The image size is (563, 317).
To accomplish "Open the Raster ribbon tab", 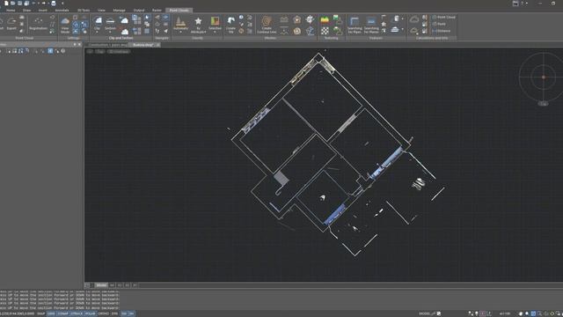I will (x=157, y=11).
